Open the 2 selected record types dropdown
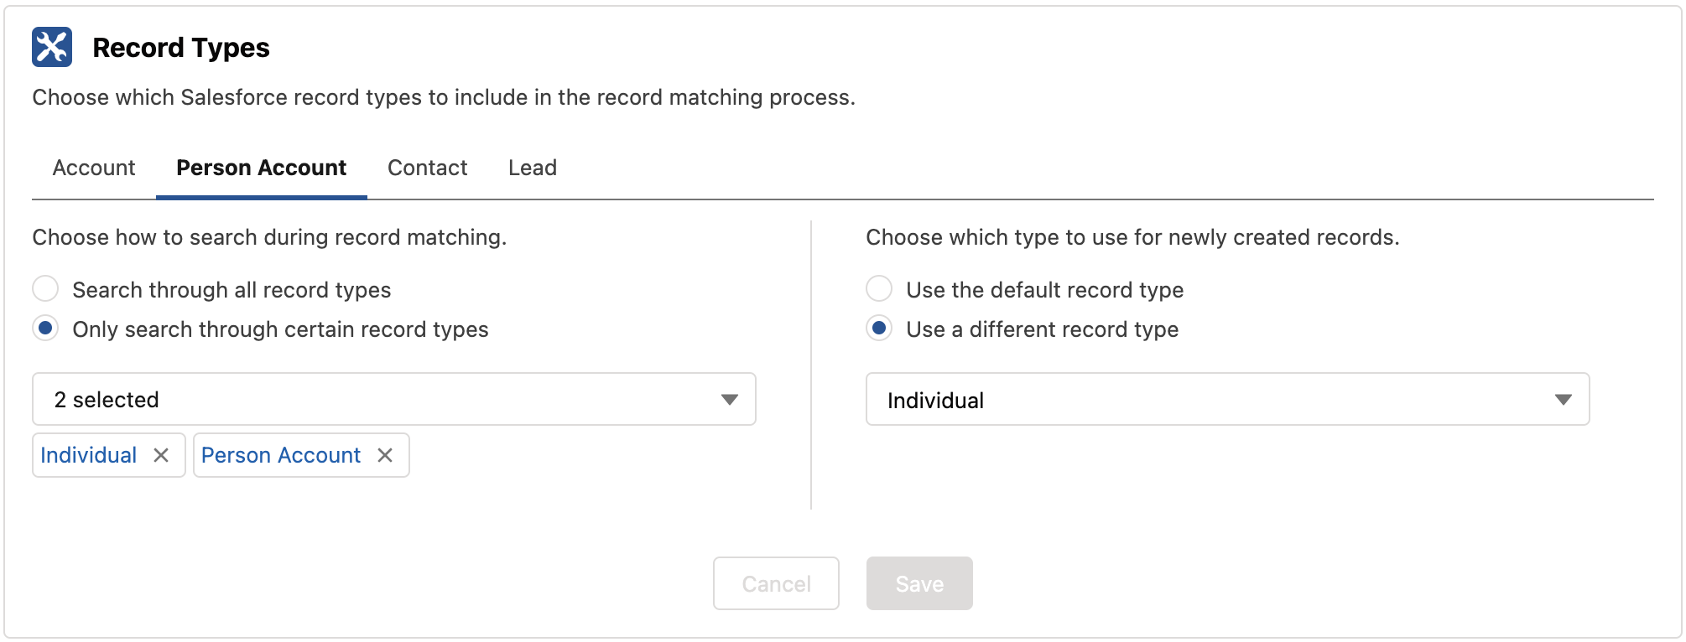The width and height of the screenshot is (1686, 642). pos(377,400)
